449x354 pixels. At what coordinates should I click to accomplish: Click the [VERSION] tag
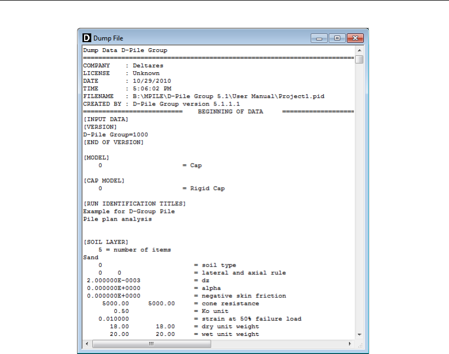(x=100, y=127)
